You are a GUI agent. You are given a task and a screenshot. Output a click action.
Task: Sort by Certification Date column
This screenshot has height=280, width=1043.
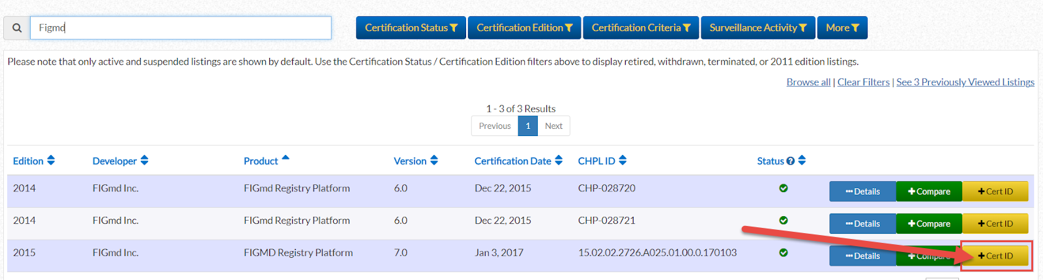(518, 161)
